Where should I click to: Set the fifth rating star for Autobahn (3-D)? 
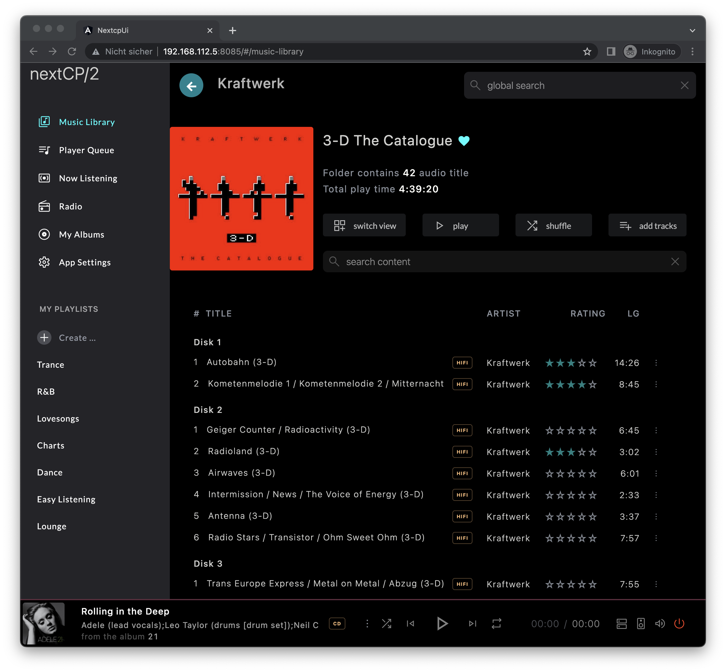(x=593, y=363)
